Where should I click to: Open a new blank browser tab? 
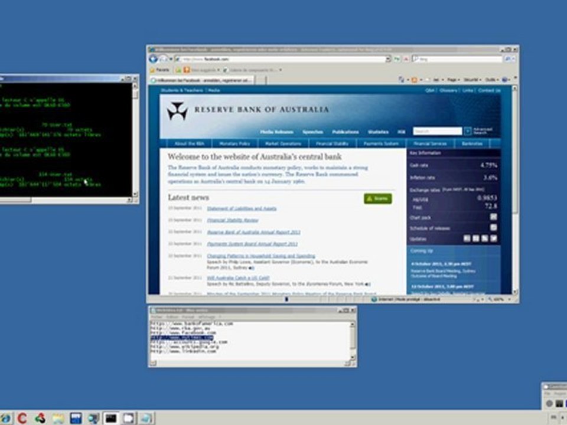click(x=260, y=80)
